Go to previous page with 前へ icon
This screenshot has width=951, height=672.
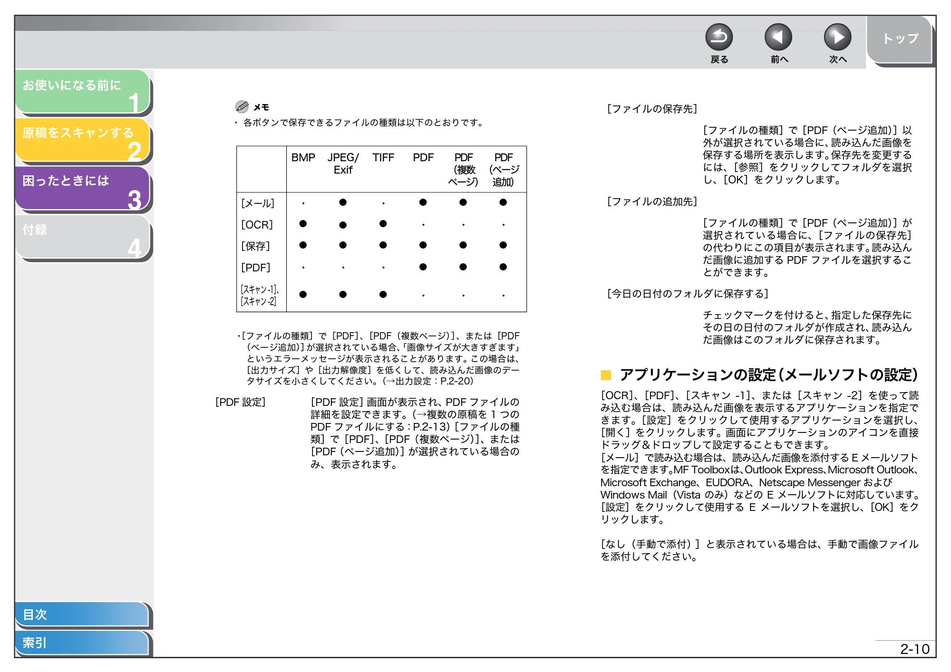[x=778, y=37]
